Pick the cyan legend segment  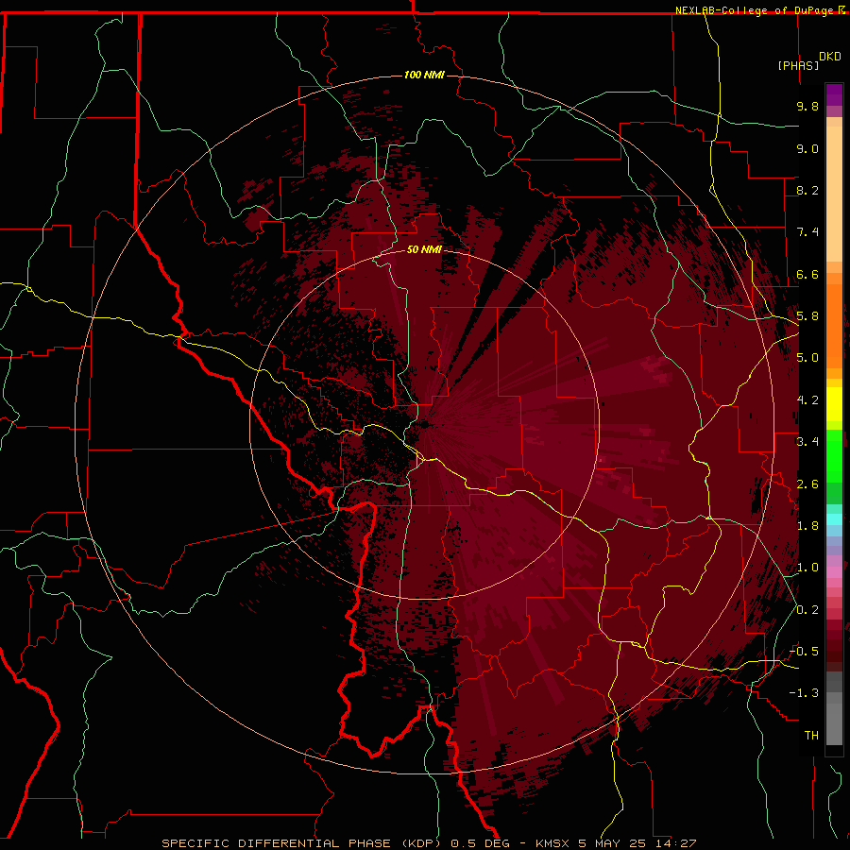[834, 518]
